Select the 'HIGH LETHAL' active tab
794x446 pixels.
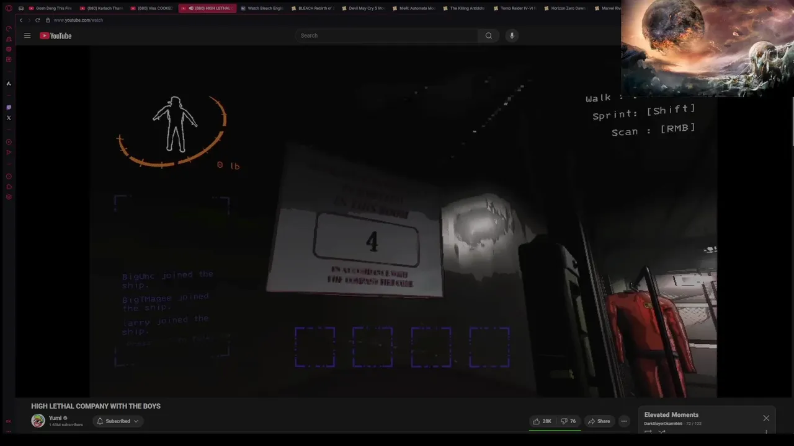207,8
